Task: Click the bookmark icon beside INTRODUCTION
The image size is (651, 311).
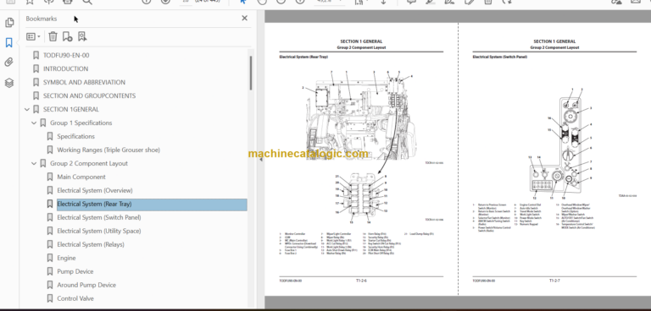Action: [x=36, y=68]
